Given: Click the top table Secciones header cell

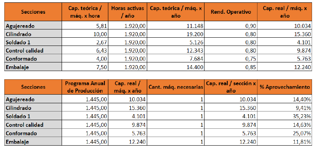Looking at the screenshot, I should [x=33, y=12].
